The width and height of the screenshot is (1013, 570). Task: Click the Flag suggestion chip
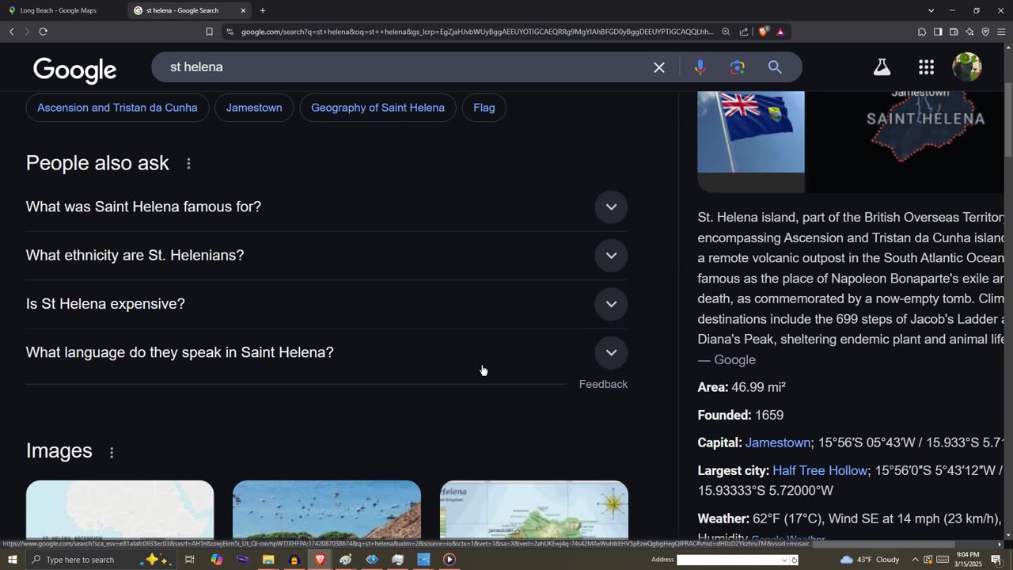(484, 108)
